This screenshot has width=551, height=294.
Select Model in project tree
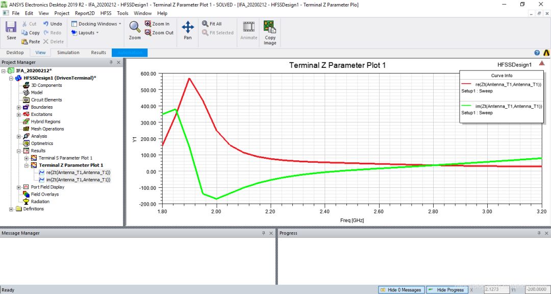point(37,92)
